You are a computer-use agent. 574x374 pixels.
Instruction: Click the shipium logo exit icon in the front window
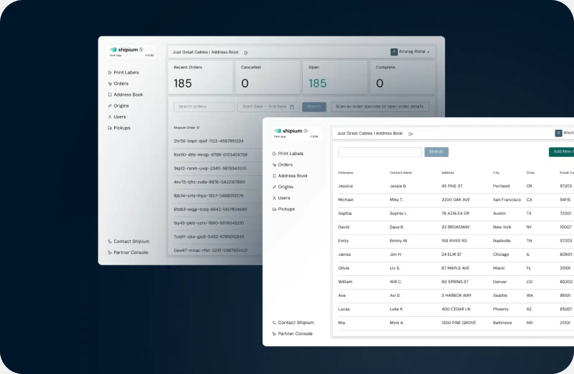(x=306, y=131)
